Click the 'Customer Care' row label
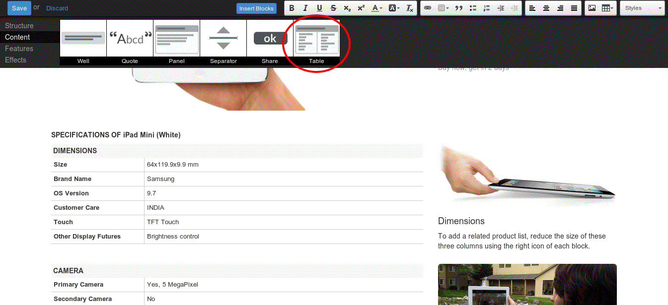This screenshot has height=305, width=668. click(x=76, y=208)
